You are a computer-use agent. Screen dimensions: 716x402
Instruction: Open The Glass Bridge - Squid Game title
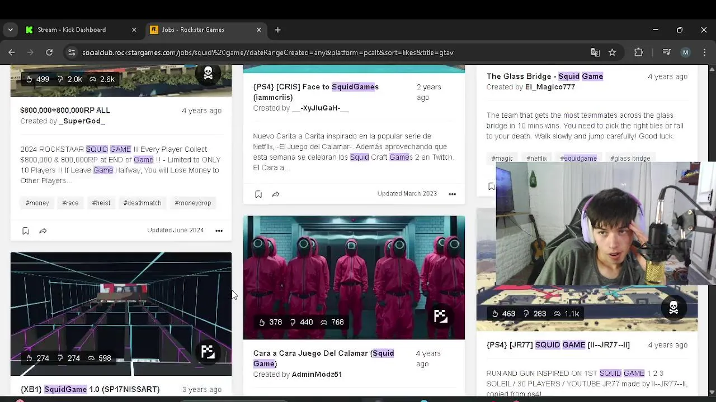[544, 76]
